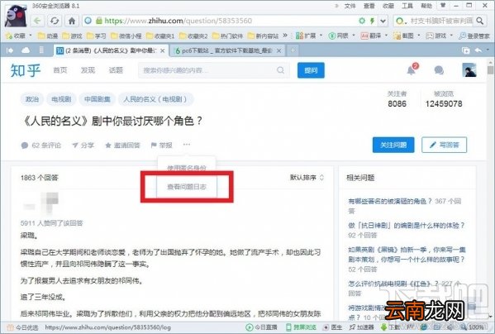Go to Zhihu 话题 page
Screen dimensions: 495x334
[x=116, y=70]
